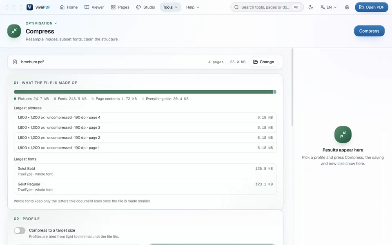Image resolution: width=392 pixels, height=245 pixels.
Task: Open the Pages section
Action: 120,7
